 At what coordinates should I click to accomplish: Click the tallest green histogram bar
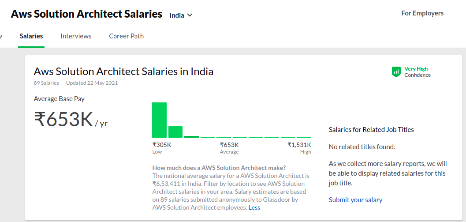click(160, 120)
